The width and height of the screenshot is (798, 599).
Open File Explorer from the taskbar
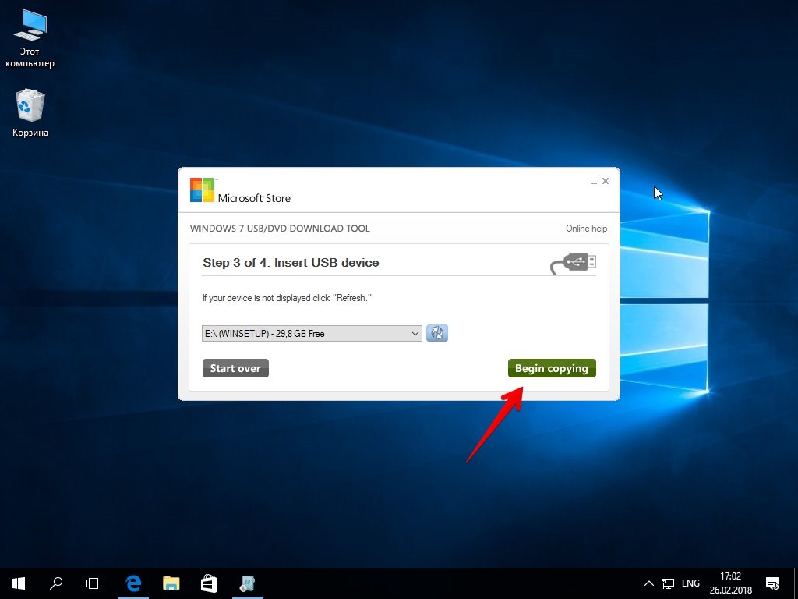click(x=171, y=583)
